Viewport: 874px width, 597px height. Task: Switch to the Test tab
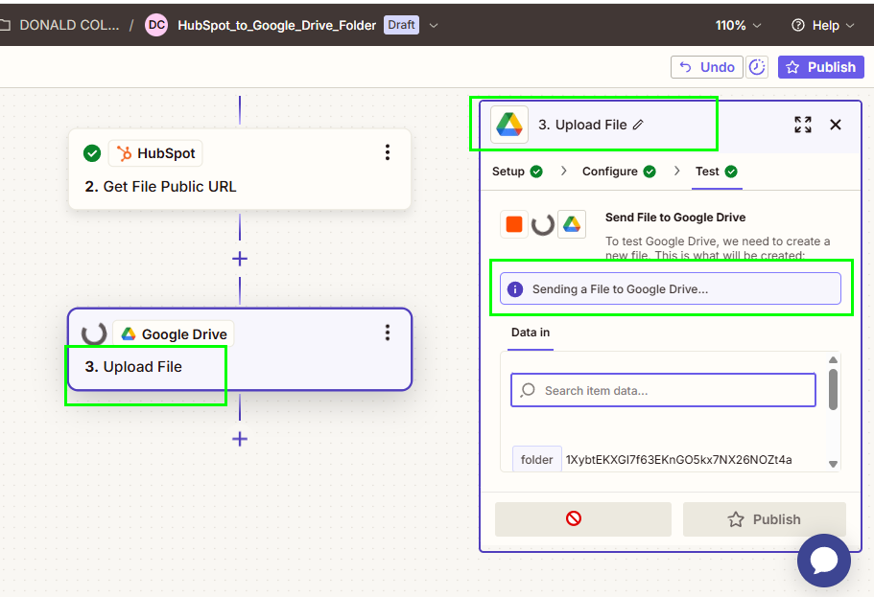click(717, 172)
